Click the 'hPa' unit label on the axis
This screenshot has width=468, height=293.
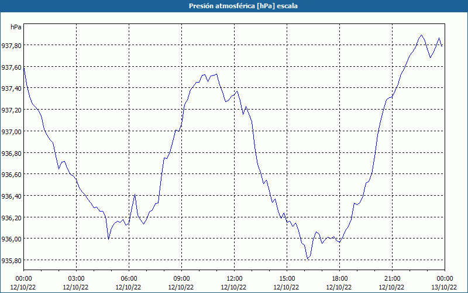16,27
